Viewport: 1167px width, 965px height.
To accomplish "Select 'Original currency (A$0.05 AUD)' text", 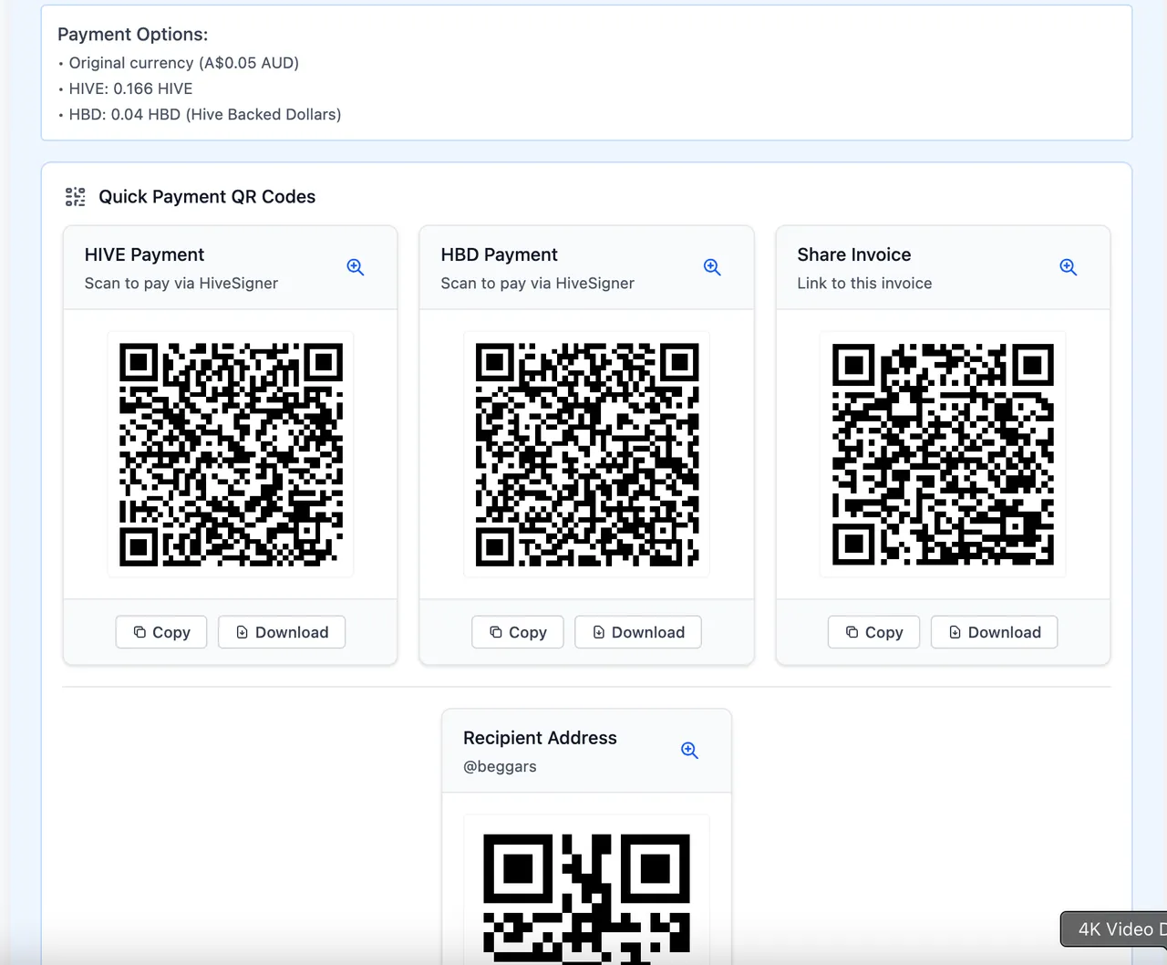I will click(184, 63).
